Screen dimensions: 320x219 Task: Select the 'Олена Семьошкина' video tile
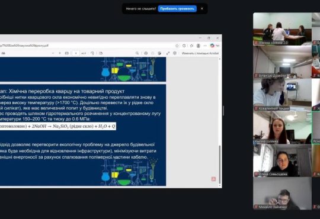[282, 160]
